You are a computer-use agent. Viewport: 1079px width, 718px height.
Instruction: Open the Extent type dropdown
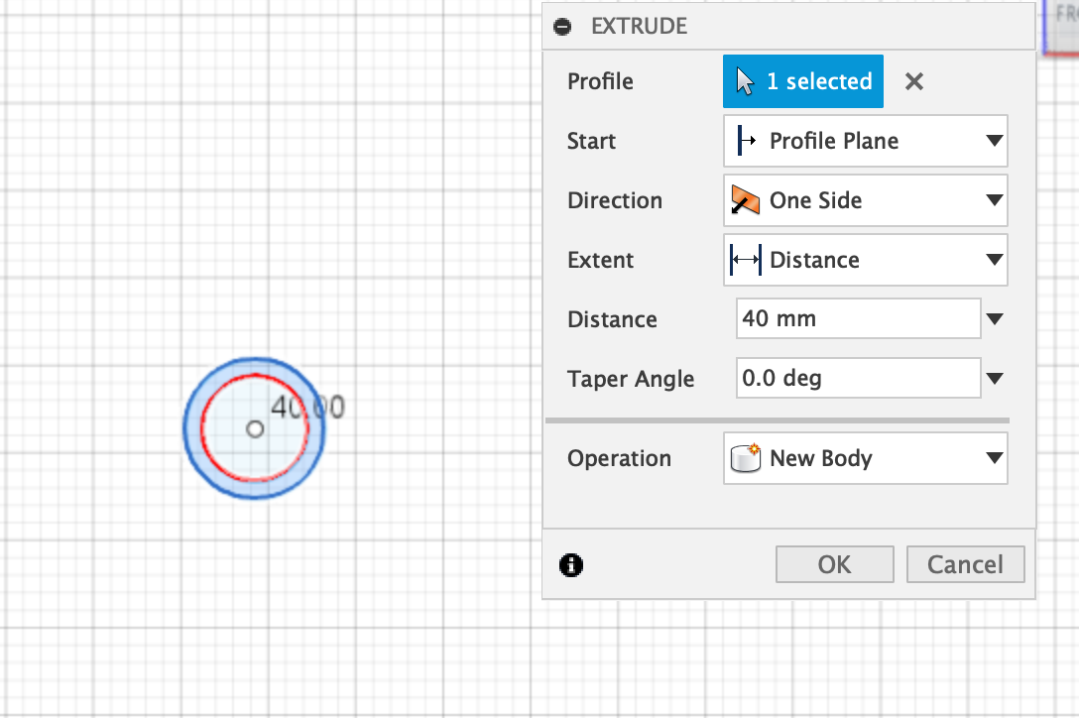point(995,260)
